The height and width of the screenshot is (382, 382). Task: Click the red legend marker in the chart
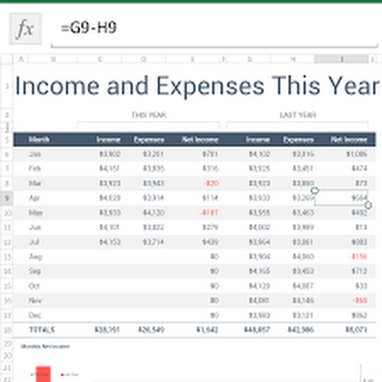pyautogui.click(x=62, y=374)
